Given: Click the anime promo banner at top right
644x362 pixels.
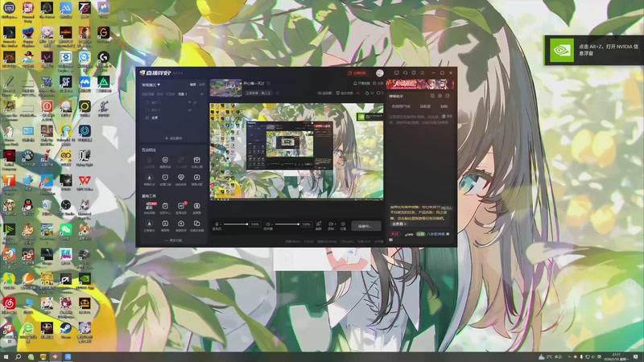Looking at the screenshot, I should [x=420, y=84].
